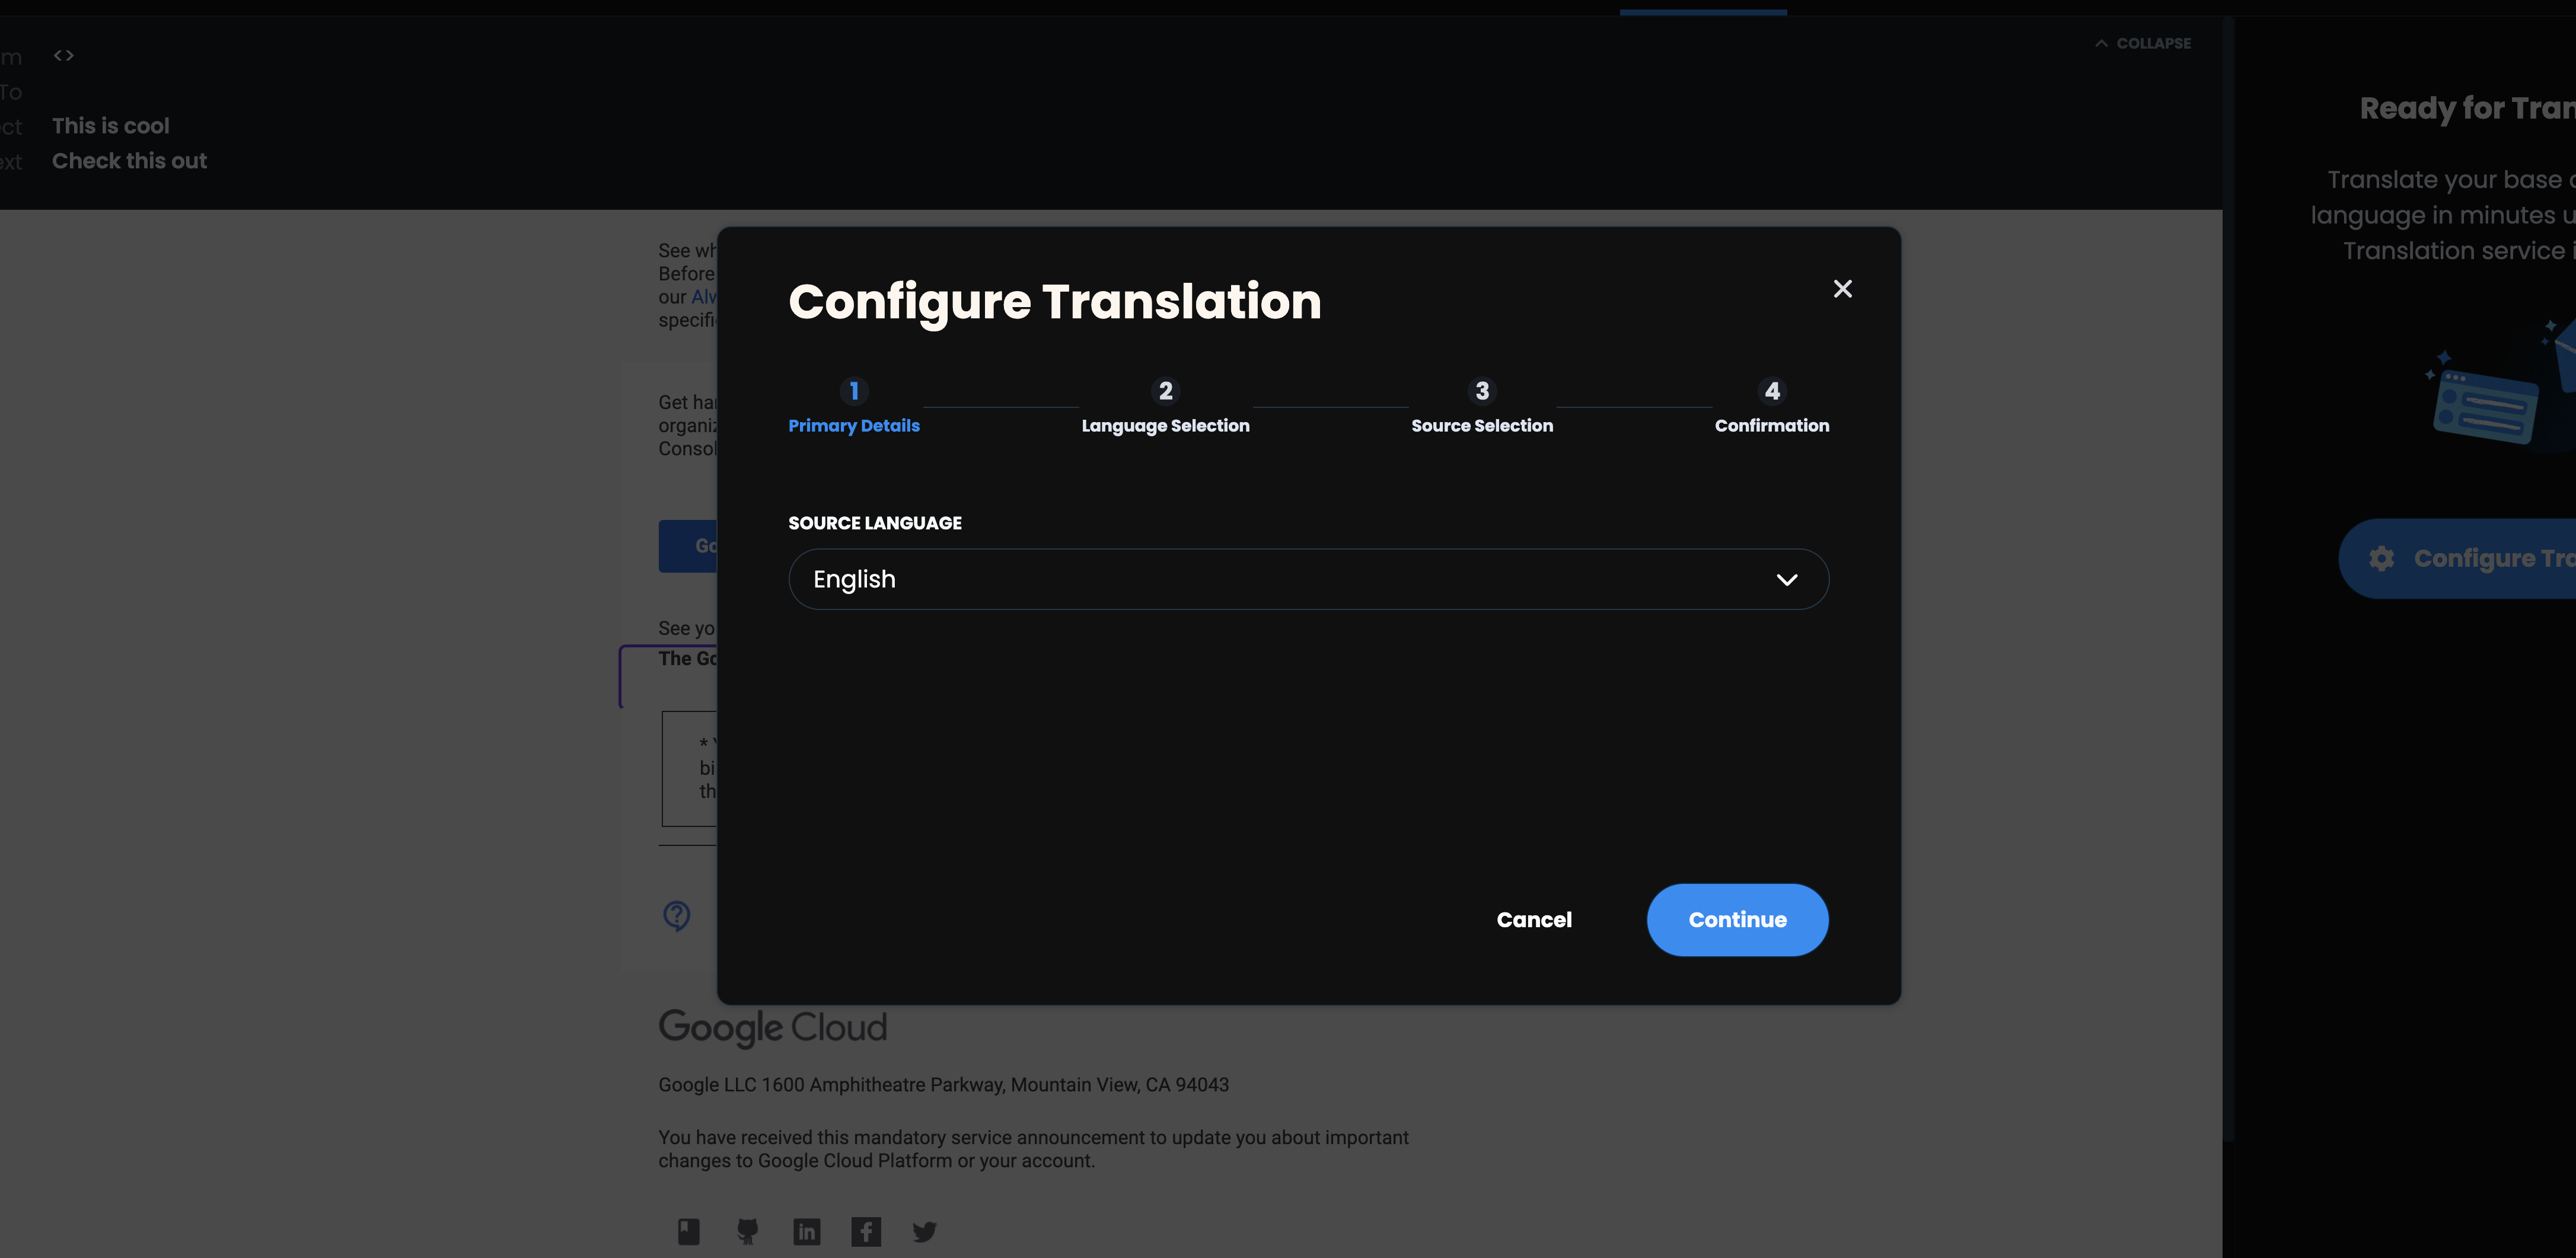The image size is (2576, 1258).
Task: Cancel the translation configuration
Action: [x=1534, y=920]
